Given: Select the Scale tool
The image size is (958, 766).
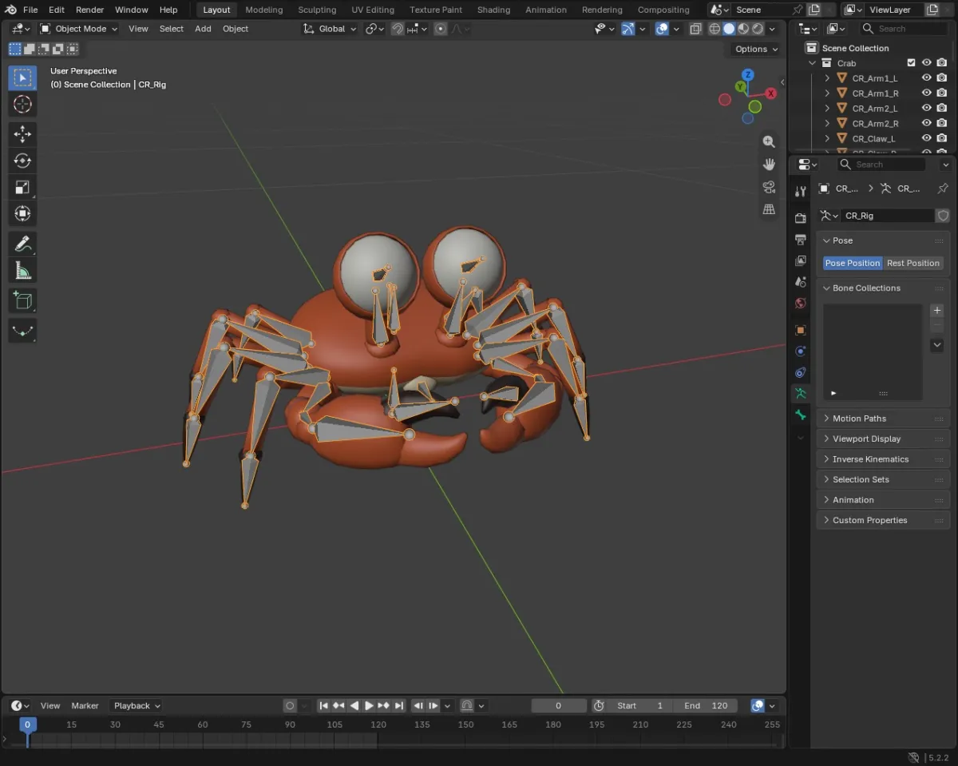Looking at the screenshot, I should pyautogui.click(x=22, y=187).
